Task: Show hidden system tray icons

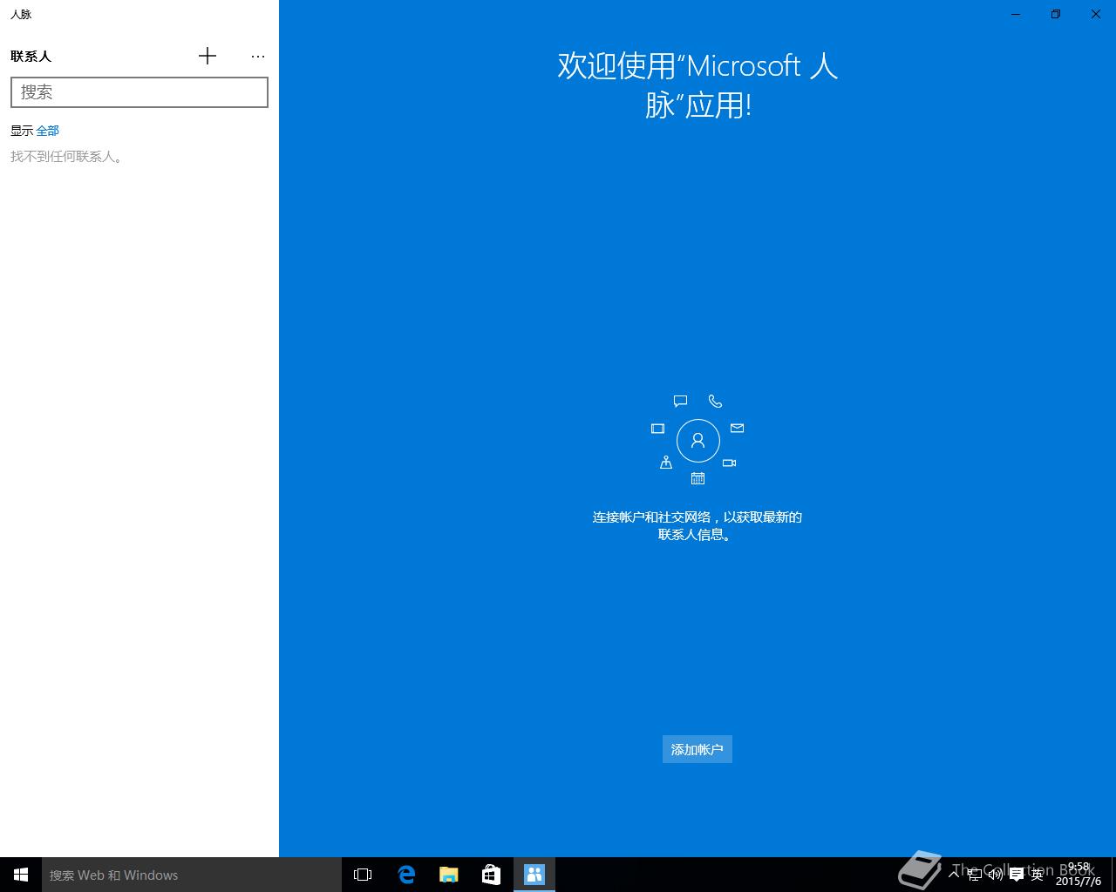Action: (x=954, y=875)
